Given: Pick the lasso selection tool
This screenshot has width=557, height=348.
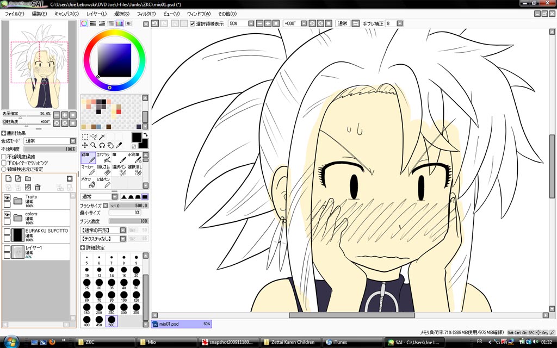Looking at the screenshot, I should tap(94, 137).
